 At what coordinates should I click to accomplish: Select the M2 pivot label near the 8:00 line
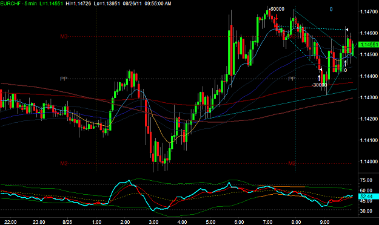[292, 163]
